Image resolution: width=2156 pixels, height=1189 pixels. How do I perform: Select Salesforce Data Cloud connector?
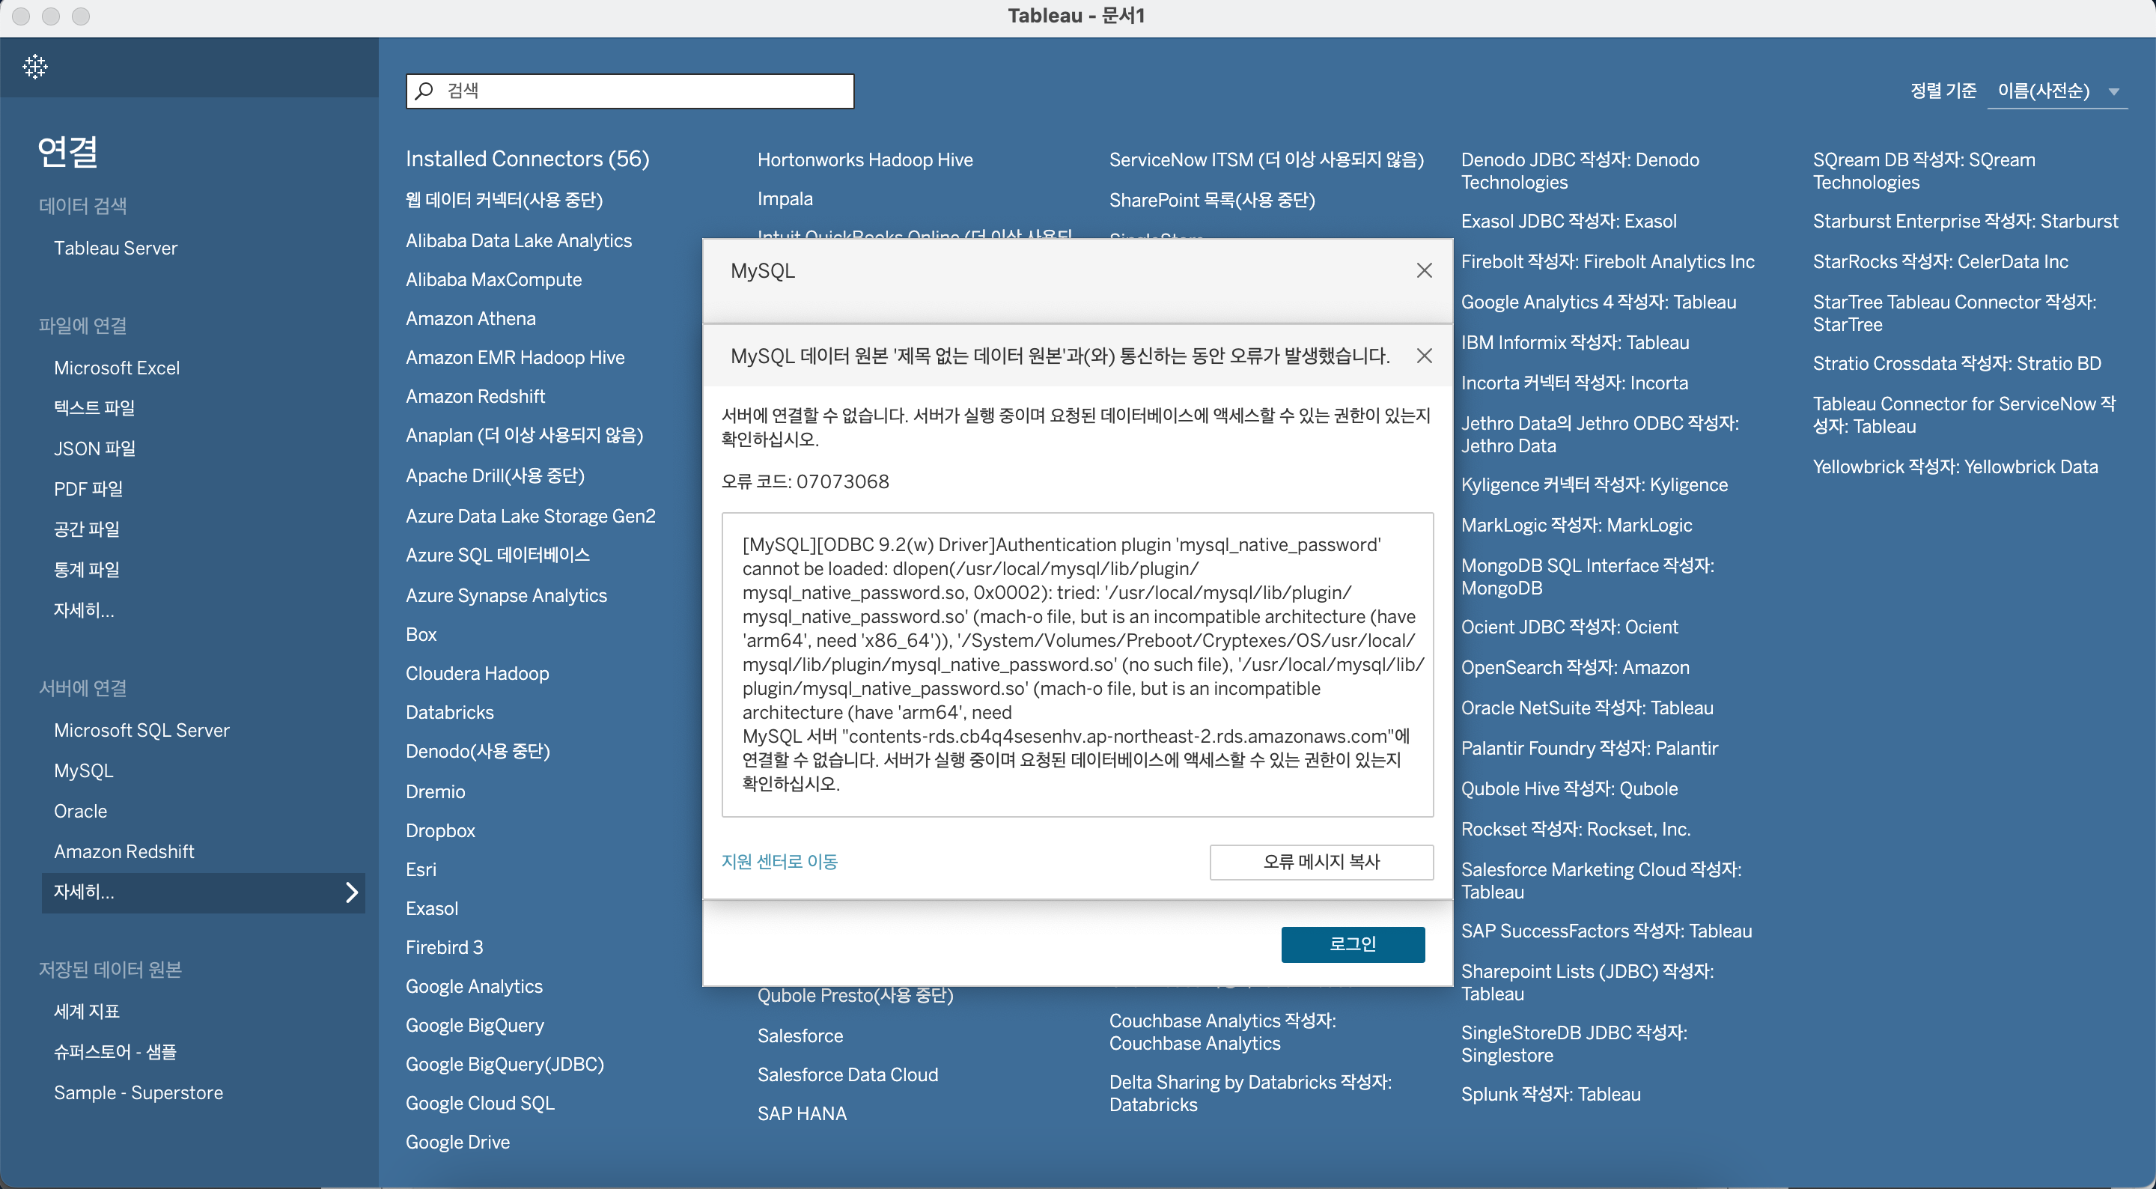(x=847, y=1075)
